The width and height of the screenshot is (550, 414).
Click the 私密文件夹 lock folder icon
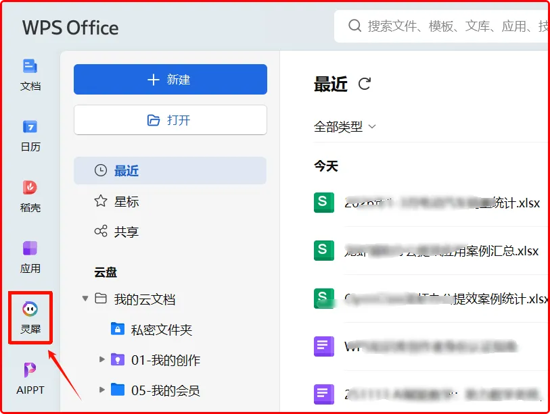(x=118, y=329)
